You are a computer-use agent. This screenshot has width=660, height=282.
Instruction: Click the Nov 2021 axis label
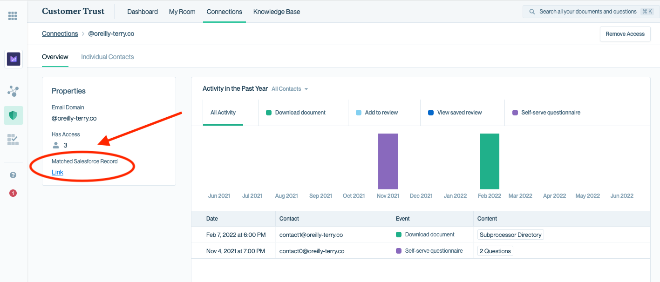(x=388, y=196)
